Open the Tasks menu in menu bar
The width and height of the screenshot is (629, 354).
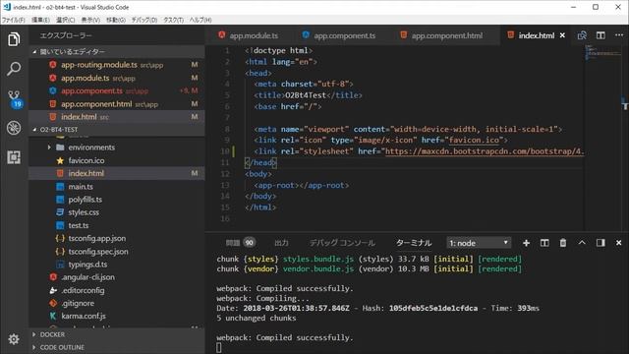click(x=173, y=20)
